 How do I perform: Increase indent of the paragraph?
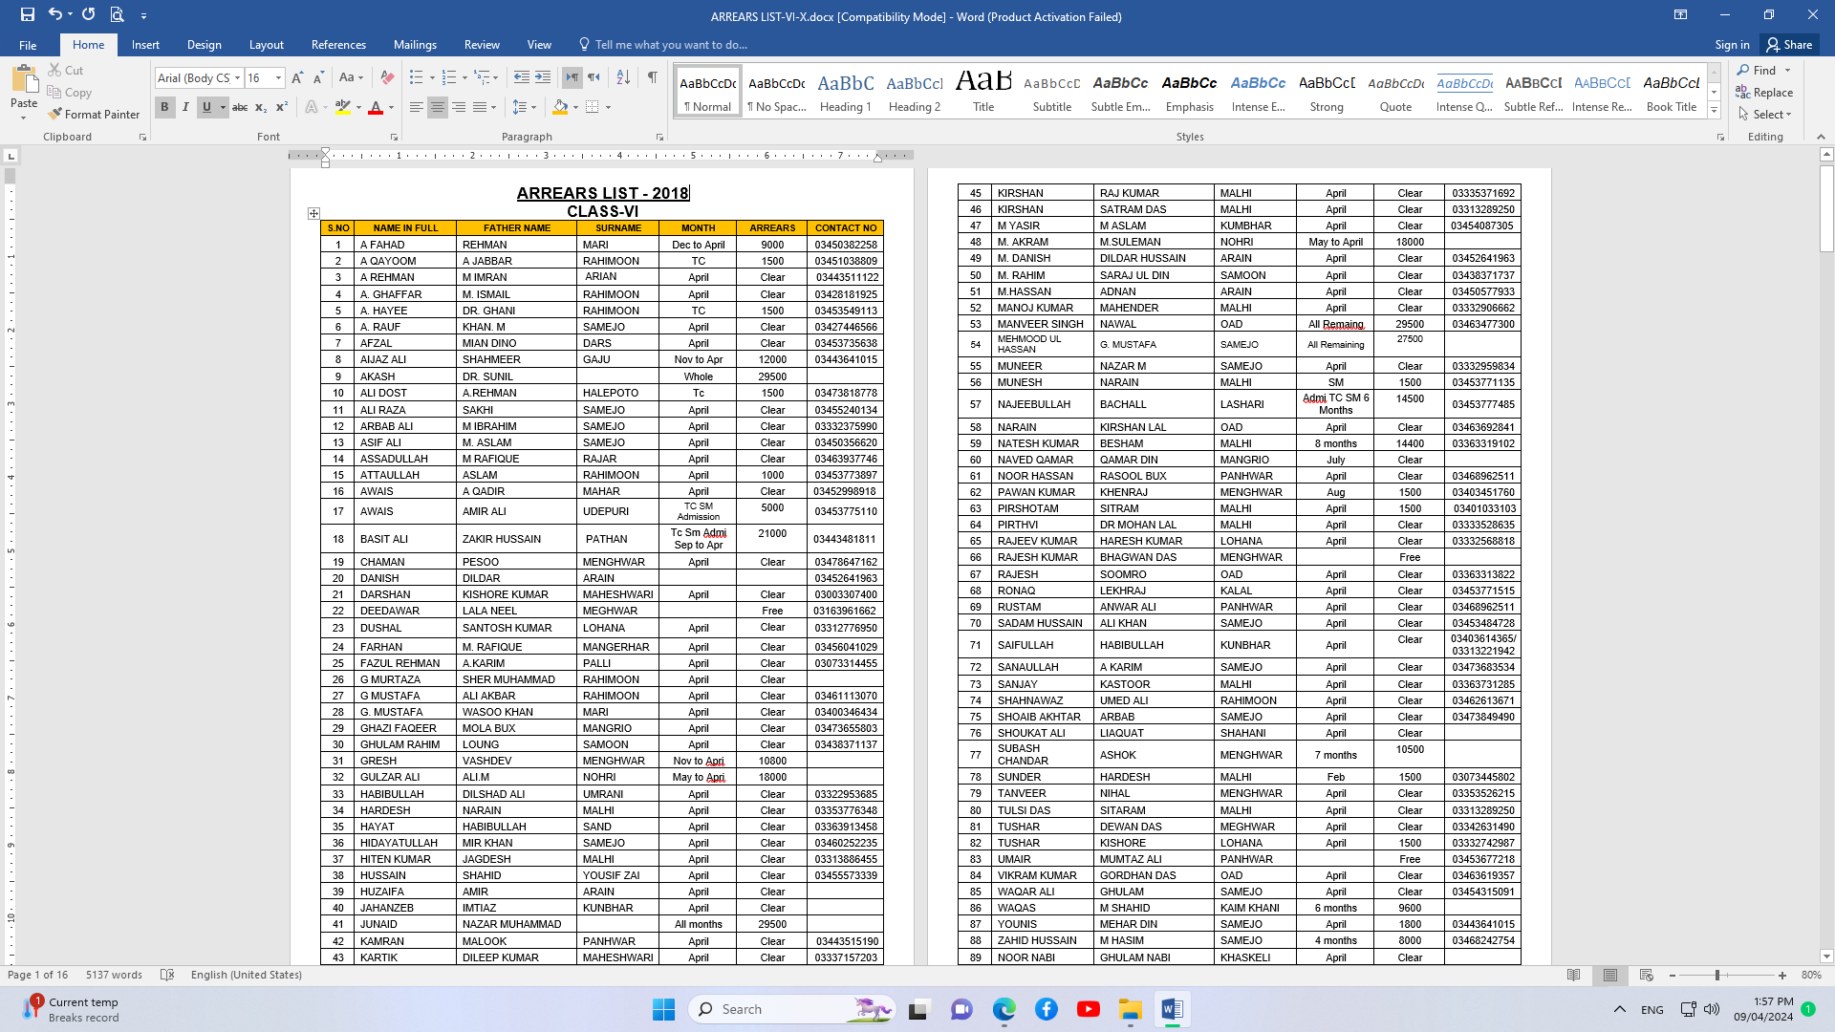click(543, 77)
